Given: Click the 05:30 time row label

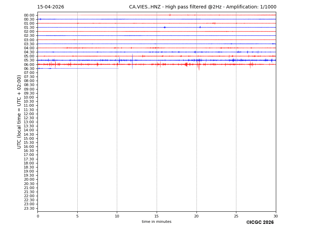Looking at the screenshot, I should (29, 60).
